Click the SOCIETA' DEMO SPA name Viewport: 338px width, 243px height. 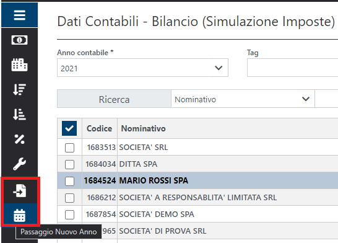(x=157, y=214)
